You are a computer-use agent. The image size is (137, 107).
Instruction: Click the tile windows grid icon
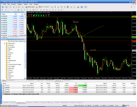pos(68,7)
